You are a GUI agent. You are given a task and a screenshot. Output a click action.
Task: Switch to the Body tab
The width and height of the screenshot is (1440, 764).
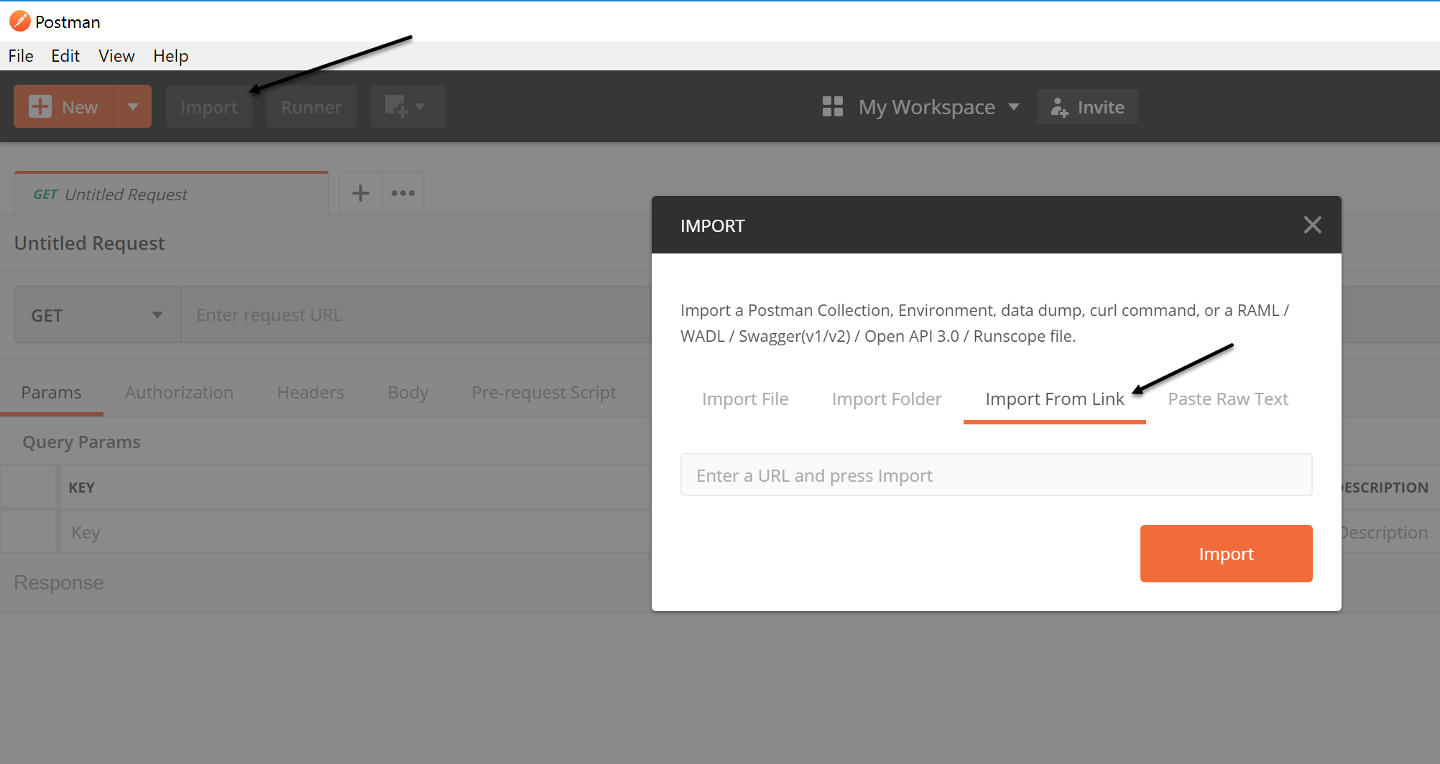[x=408, y=393]
